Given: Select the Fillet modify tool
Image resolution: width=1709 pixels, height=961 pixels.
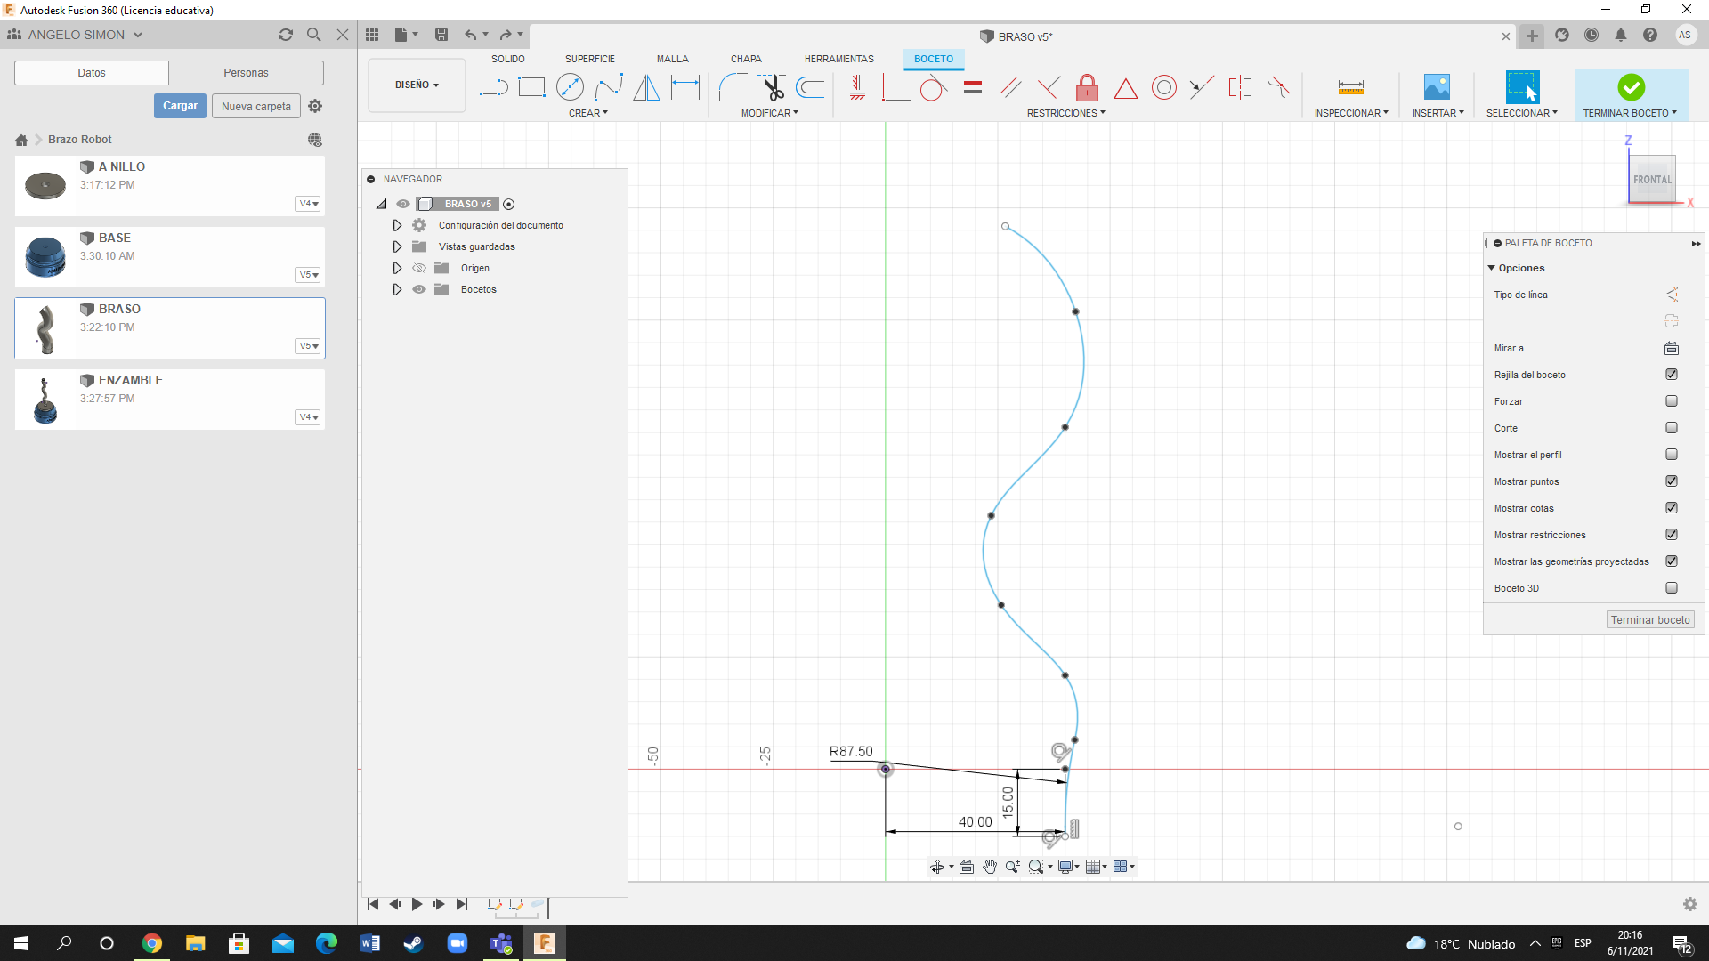Looking at the screenshot, I should click(733, 87).
